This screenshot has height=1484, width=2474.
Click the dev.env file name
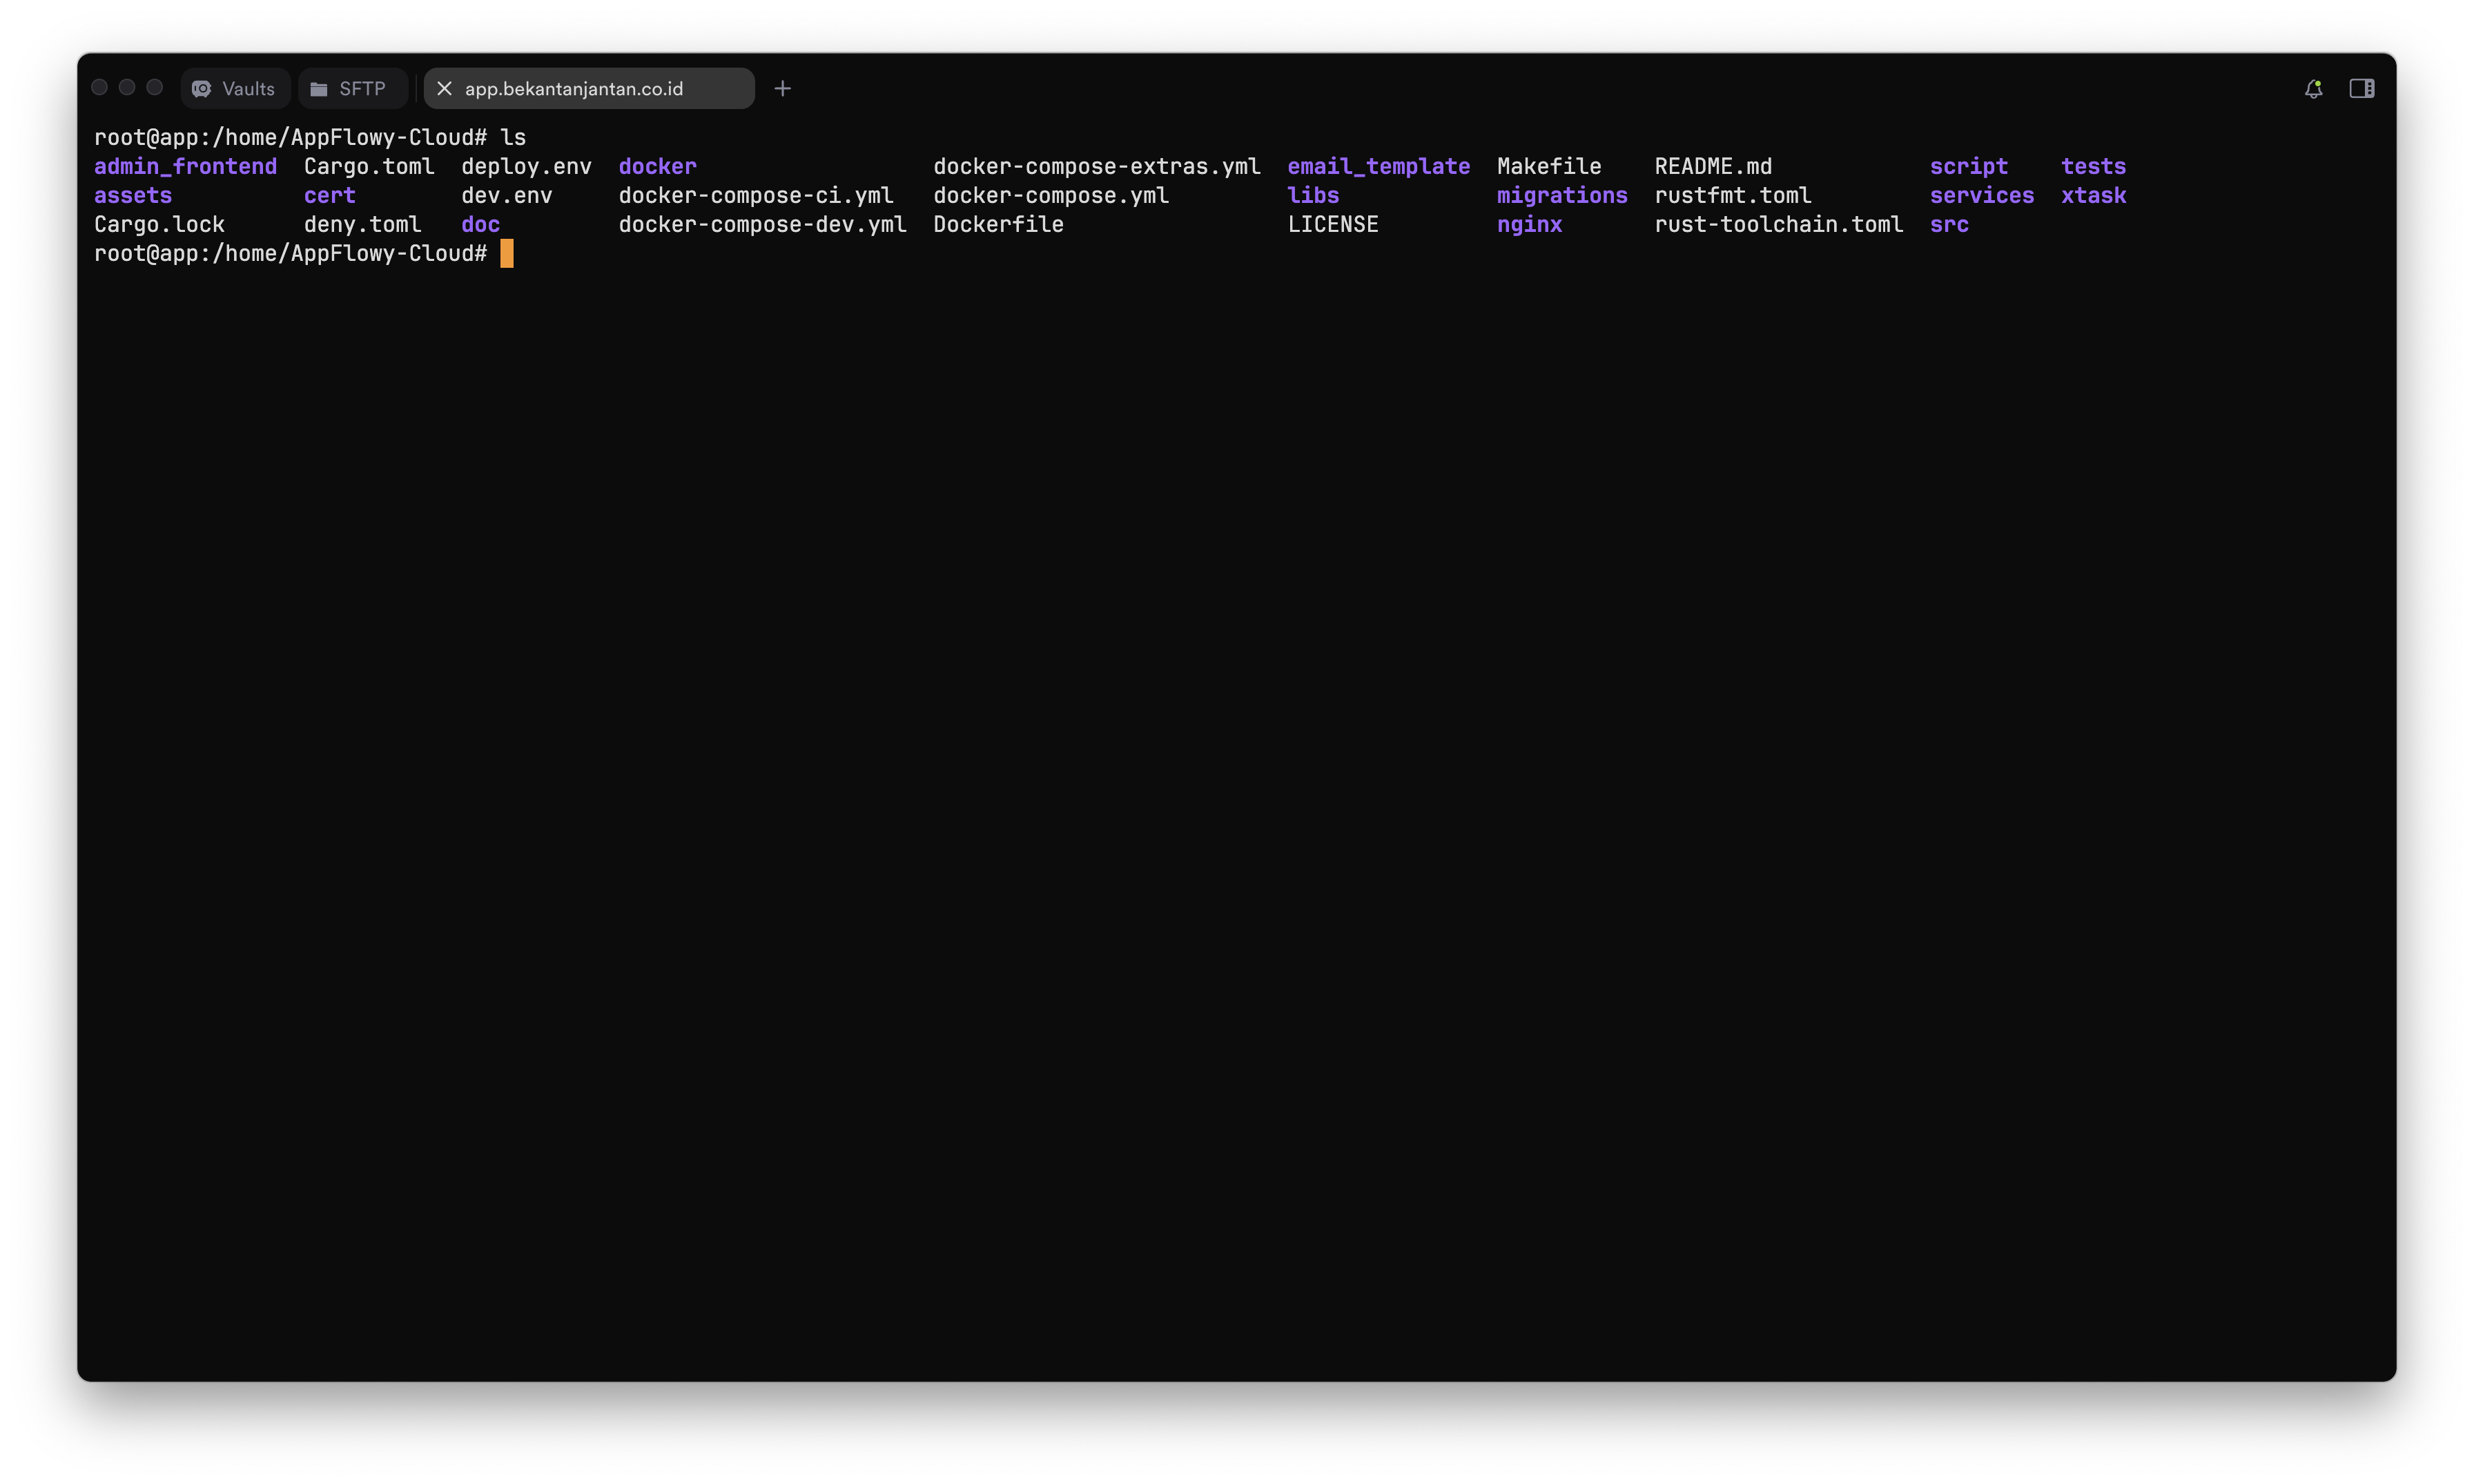pyautogui.click(x=507, y=196)
